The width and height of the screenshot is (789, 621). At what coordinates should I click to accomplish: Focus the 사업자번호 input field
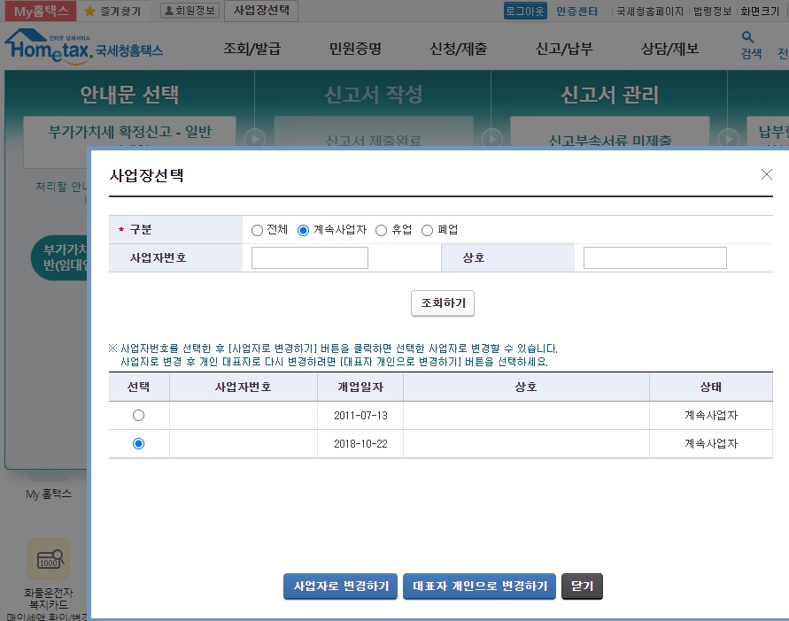coord(310,258)
